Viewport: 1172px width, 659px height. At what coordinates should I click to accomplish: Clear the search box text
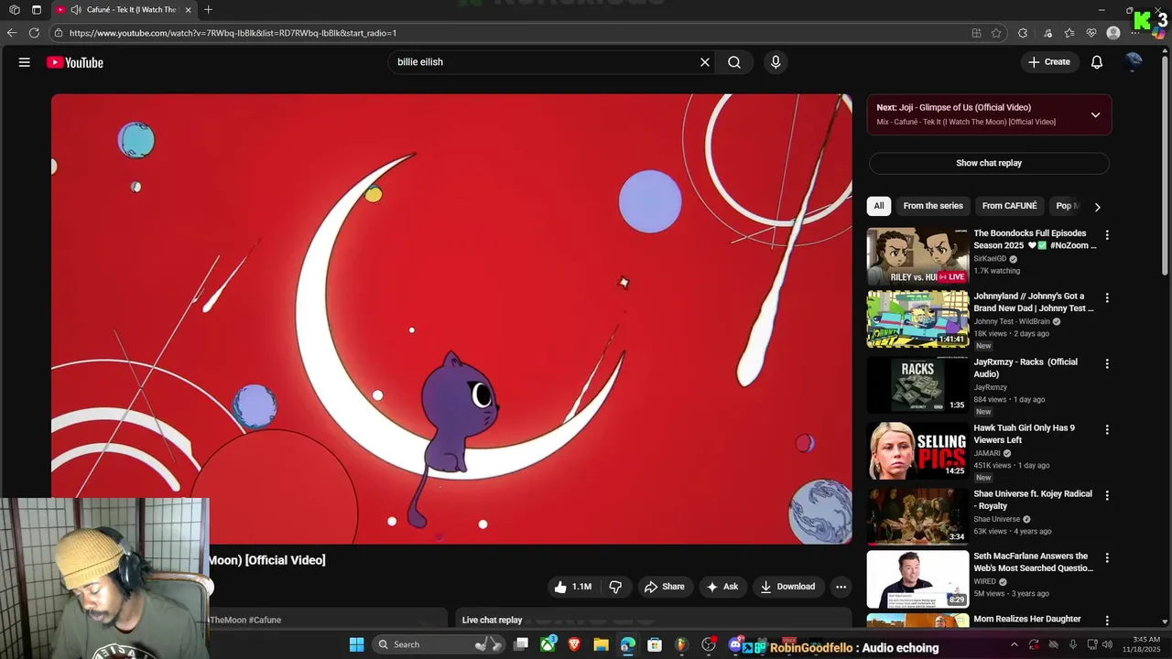[x=705, y=62]
